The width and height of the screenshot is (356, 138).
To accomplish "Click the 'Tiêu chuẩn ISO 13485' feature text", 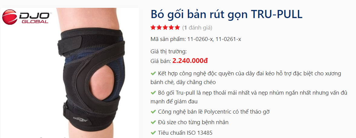I will click(185, 133).
